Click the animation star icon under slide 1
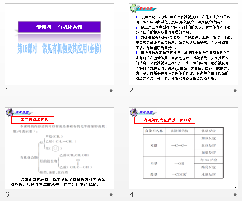 pyautogui.click(x=111, y=90)
